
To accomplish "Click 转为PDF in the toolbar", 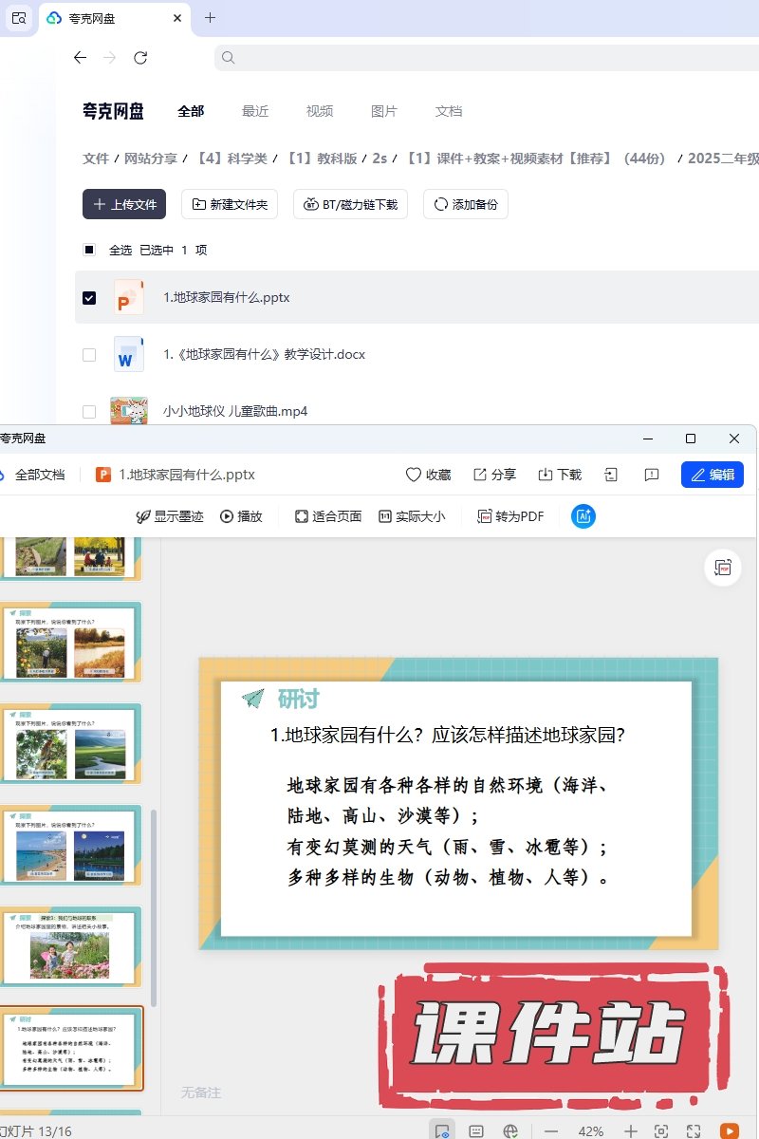I will 510,516.
